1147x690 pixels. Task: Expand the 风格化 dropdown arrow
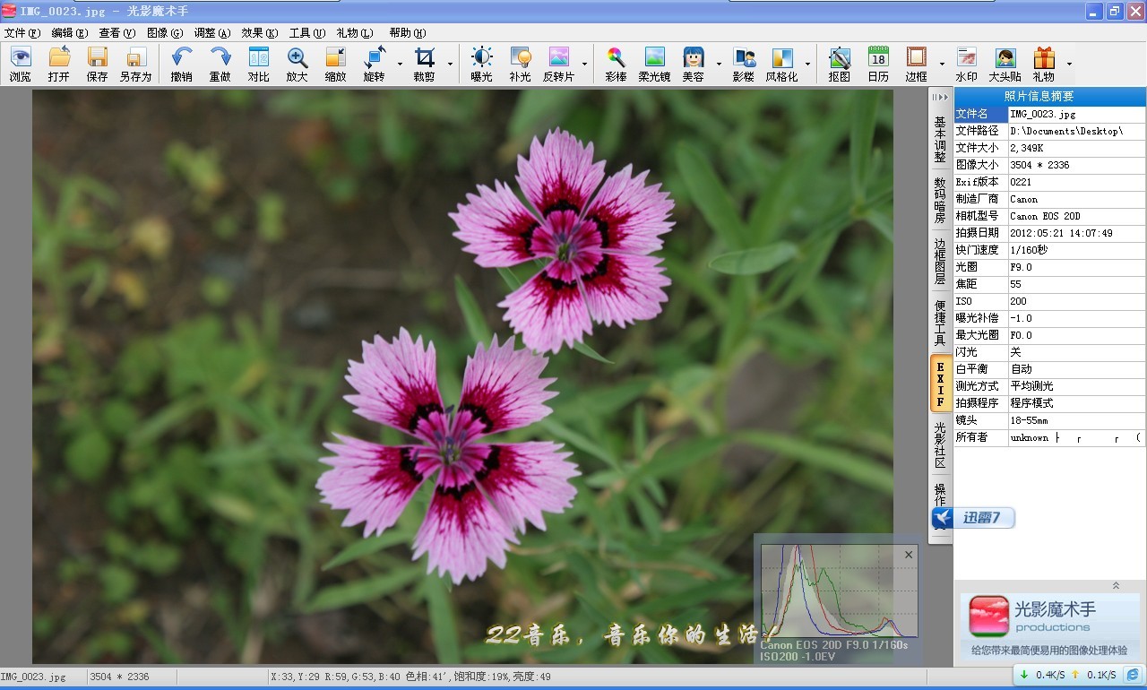click(x=807, y=65)
